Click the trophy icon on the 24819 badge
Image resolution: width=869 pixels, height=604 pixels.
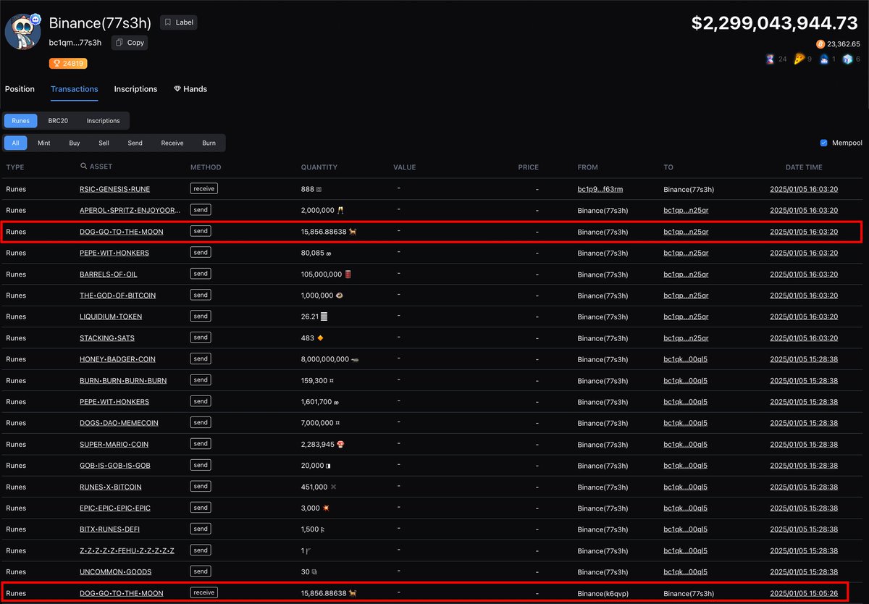pos(56,63)
